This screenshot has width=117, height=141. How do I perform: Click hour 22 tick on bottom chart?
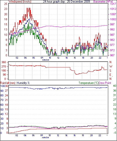pyautogui.click(x=100, y=135)
